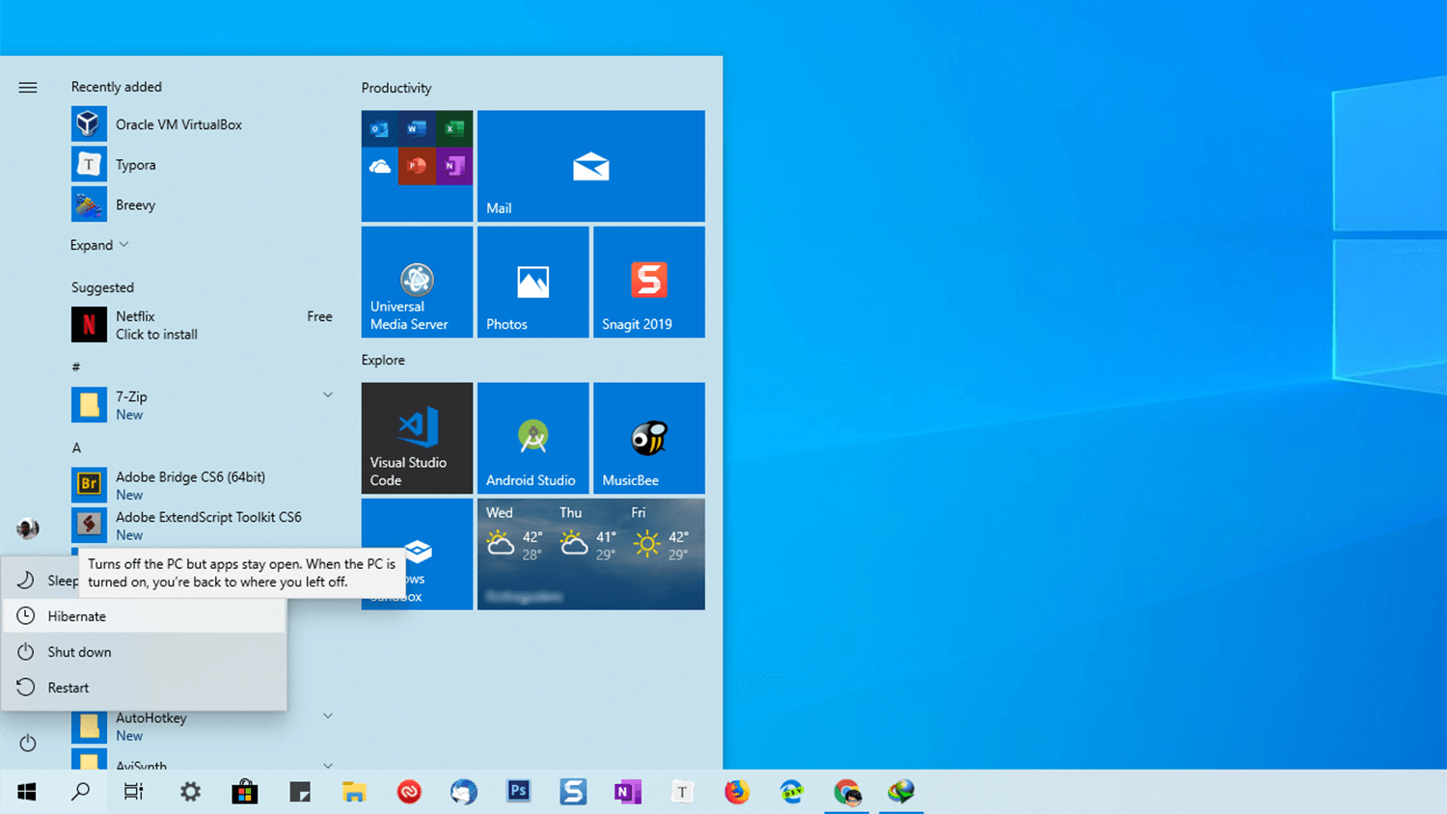Click the Power button in Start
The width and height of the screenshot is (1447, 814).
[x=28, y=743]
